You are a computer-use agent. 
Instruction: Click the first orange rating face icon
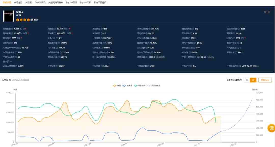point(18,20)
